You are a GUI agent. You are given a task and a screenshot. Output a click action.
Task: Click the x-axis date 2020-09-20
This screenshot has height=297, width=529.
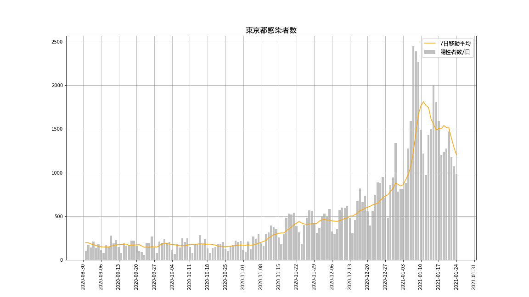click(136, 277)
